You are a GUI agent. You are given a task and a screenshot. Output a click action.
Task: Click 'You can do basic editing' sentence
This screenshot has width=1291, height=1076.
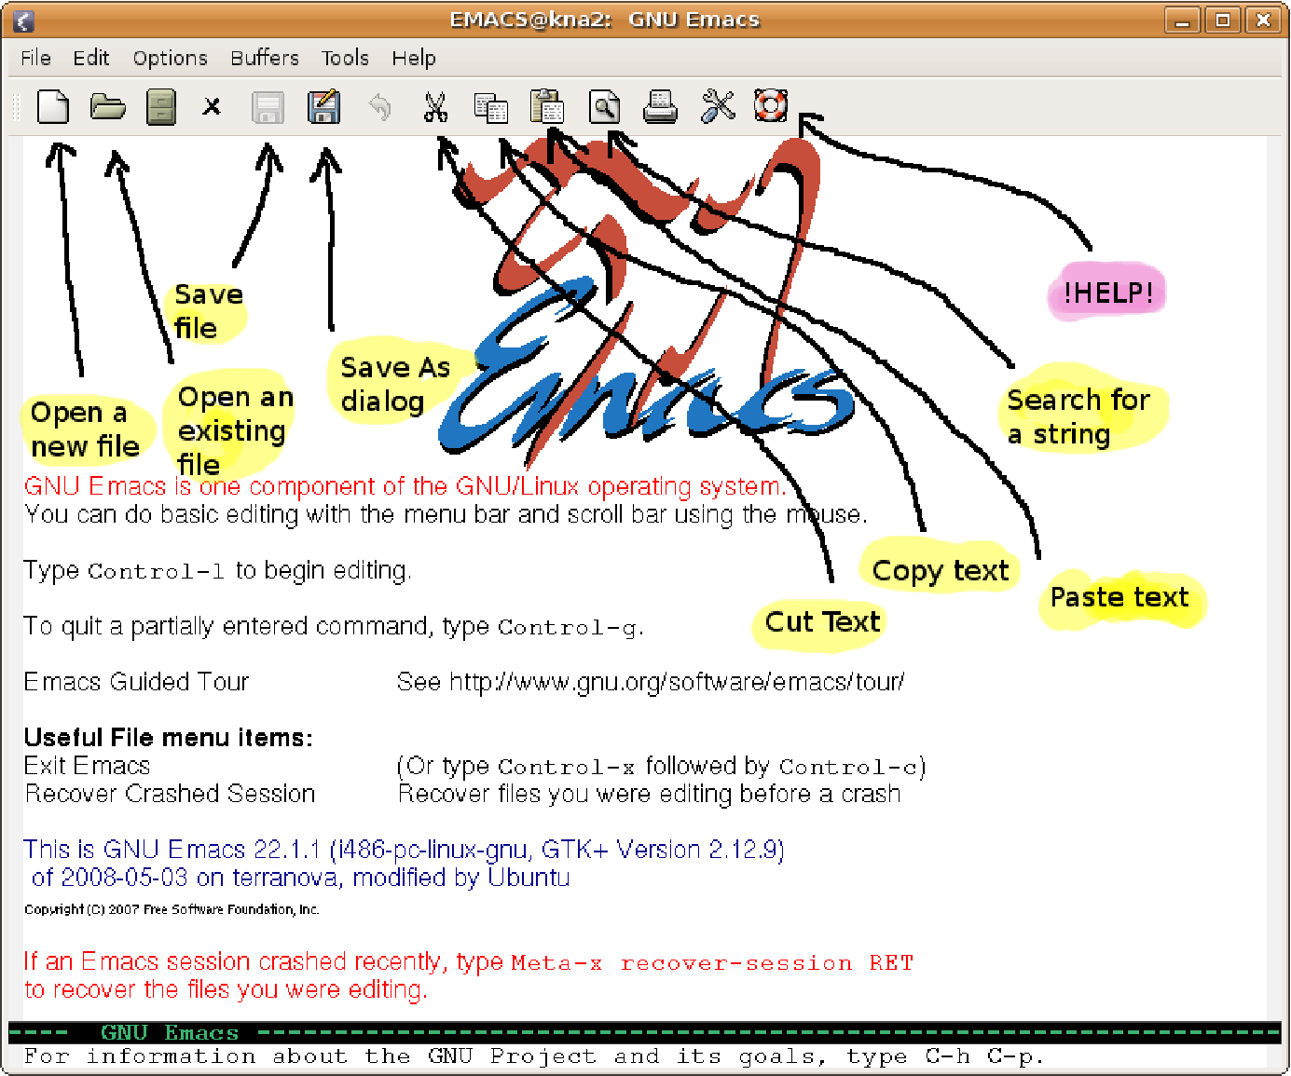pos(446,514)
